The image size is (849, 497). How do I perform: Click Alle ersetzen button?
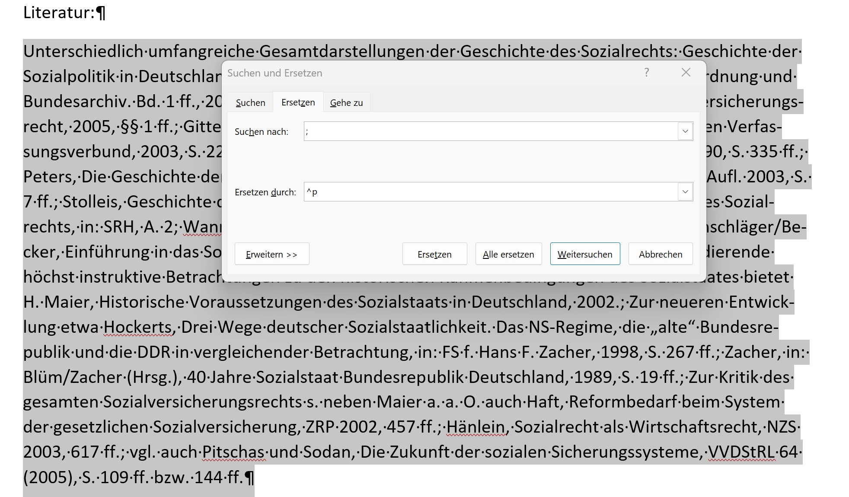click(508, 254)
